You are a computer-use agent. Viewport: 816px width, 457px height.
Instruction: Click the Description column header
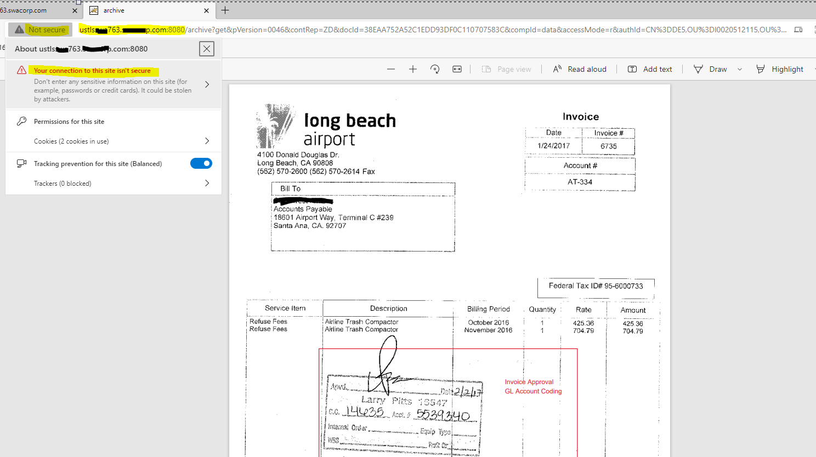click(x=389, y=309)
